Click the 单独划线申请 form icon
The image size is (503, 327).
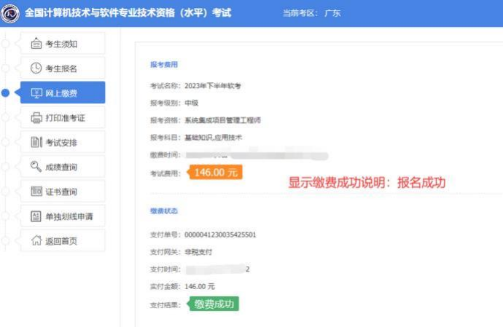[x=36, y=216]
